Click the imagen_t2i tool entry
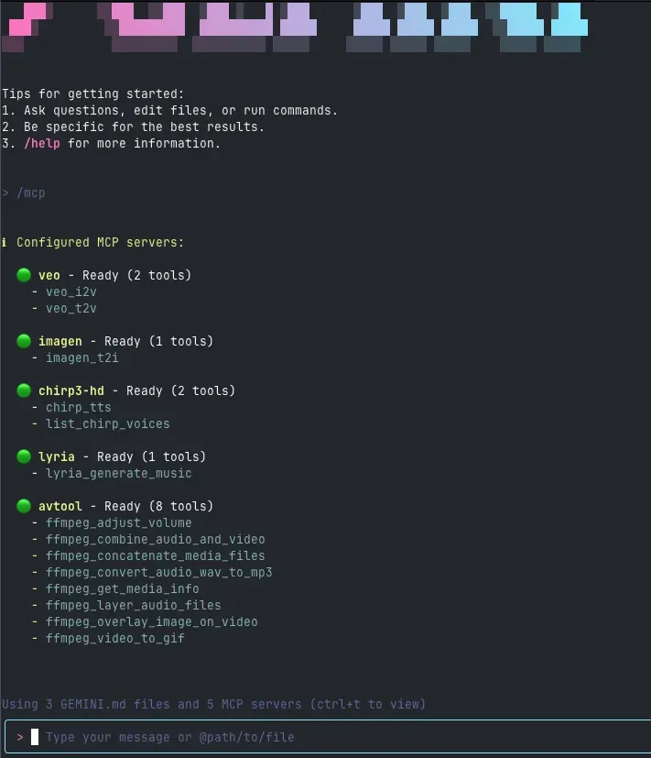The height and width of the screenshot is (758, 651). 82,358
